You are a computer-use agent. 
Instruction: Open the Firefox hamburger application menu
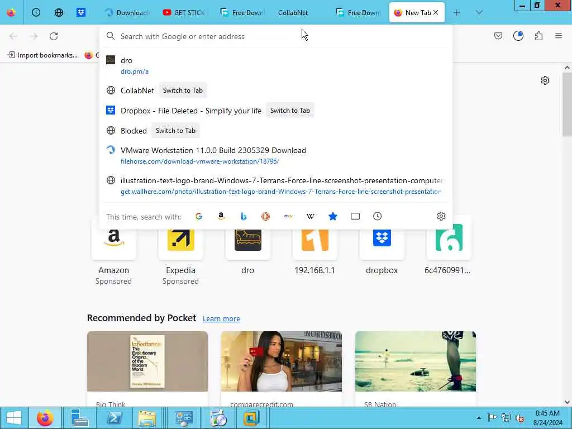click(x=559, y=36)
